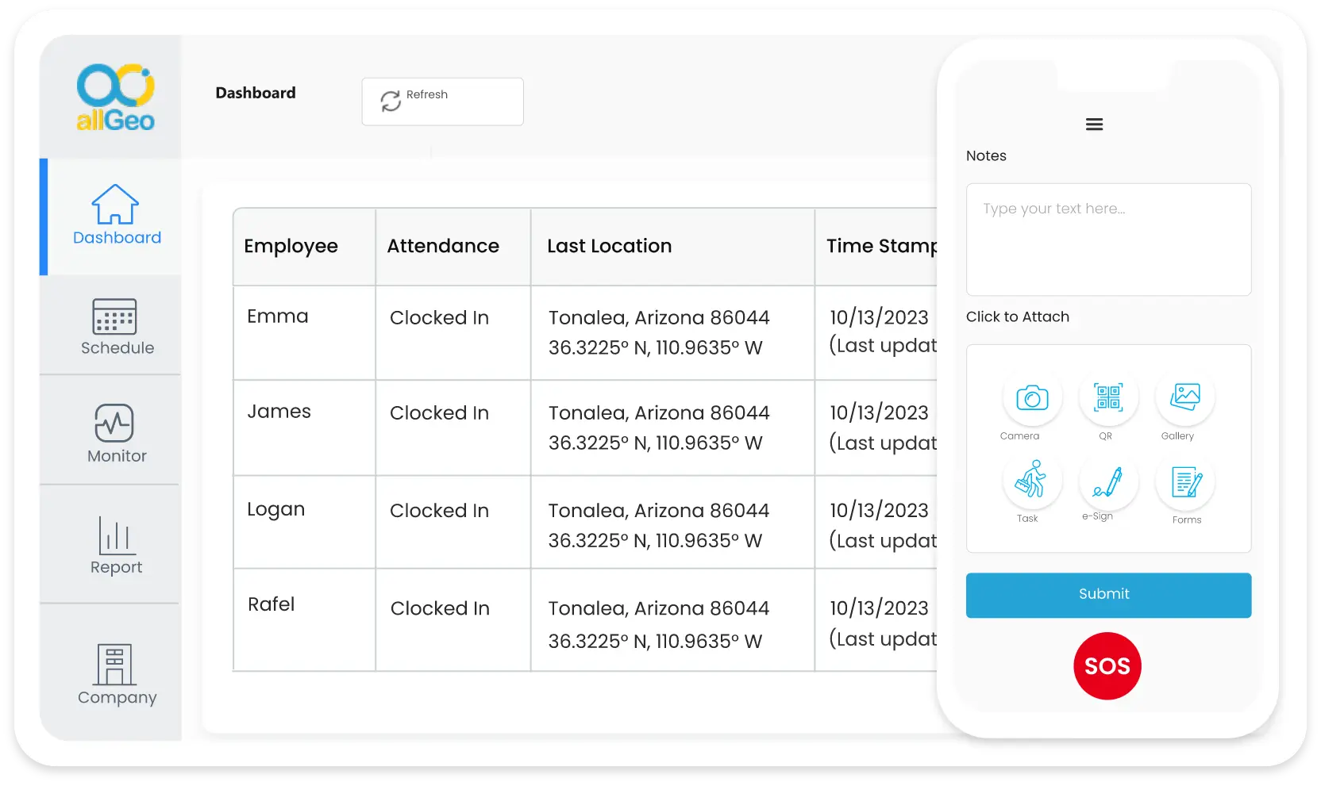Click the Notes text input field

(x=1108, y=240)
